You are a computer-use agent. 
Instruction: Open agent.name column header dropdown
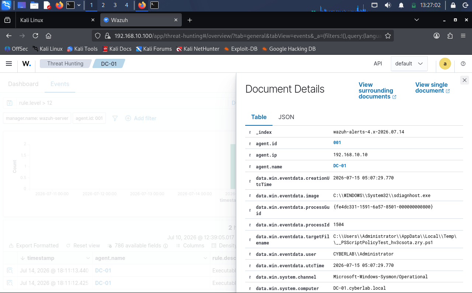point(205,258)
